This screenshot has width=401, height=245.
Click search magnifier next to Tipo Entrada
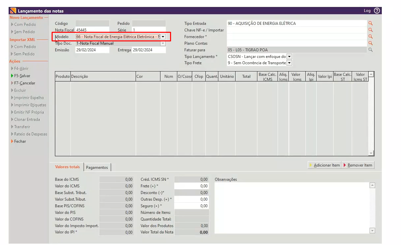pos(371,24)
